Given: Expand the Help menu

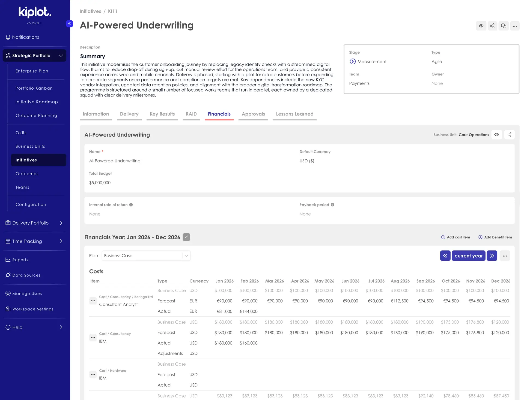Looking at the screenshot, I should pos(34,327).
